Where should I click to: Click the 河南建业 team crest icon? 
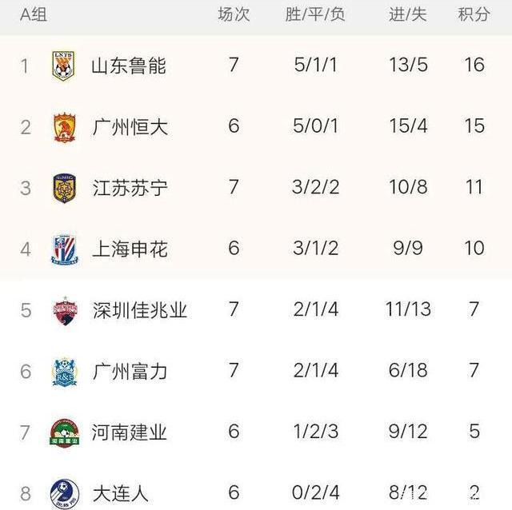(x=64, y=432)
